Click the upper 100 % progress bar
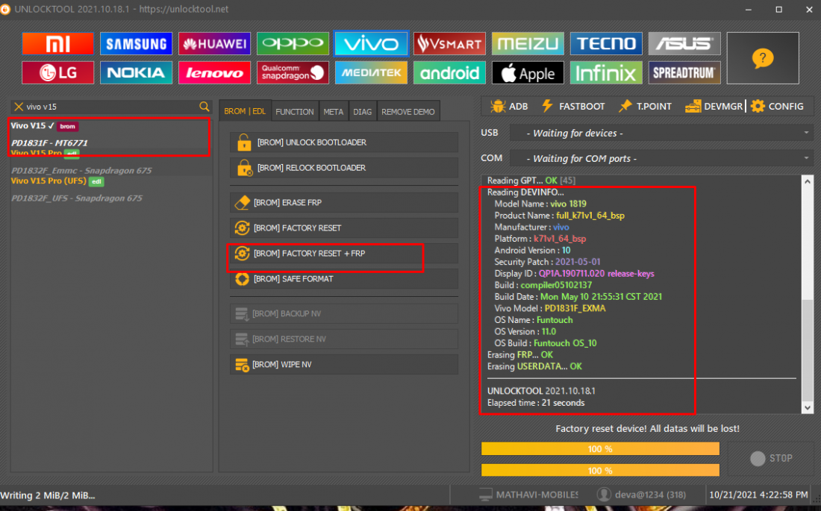821x511 pixels. point(600,448)
